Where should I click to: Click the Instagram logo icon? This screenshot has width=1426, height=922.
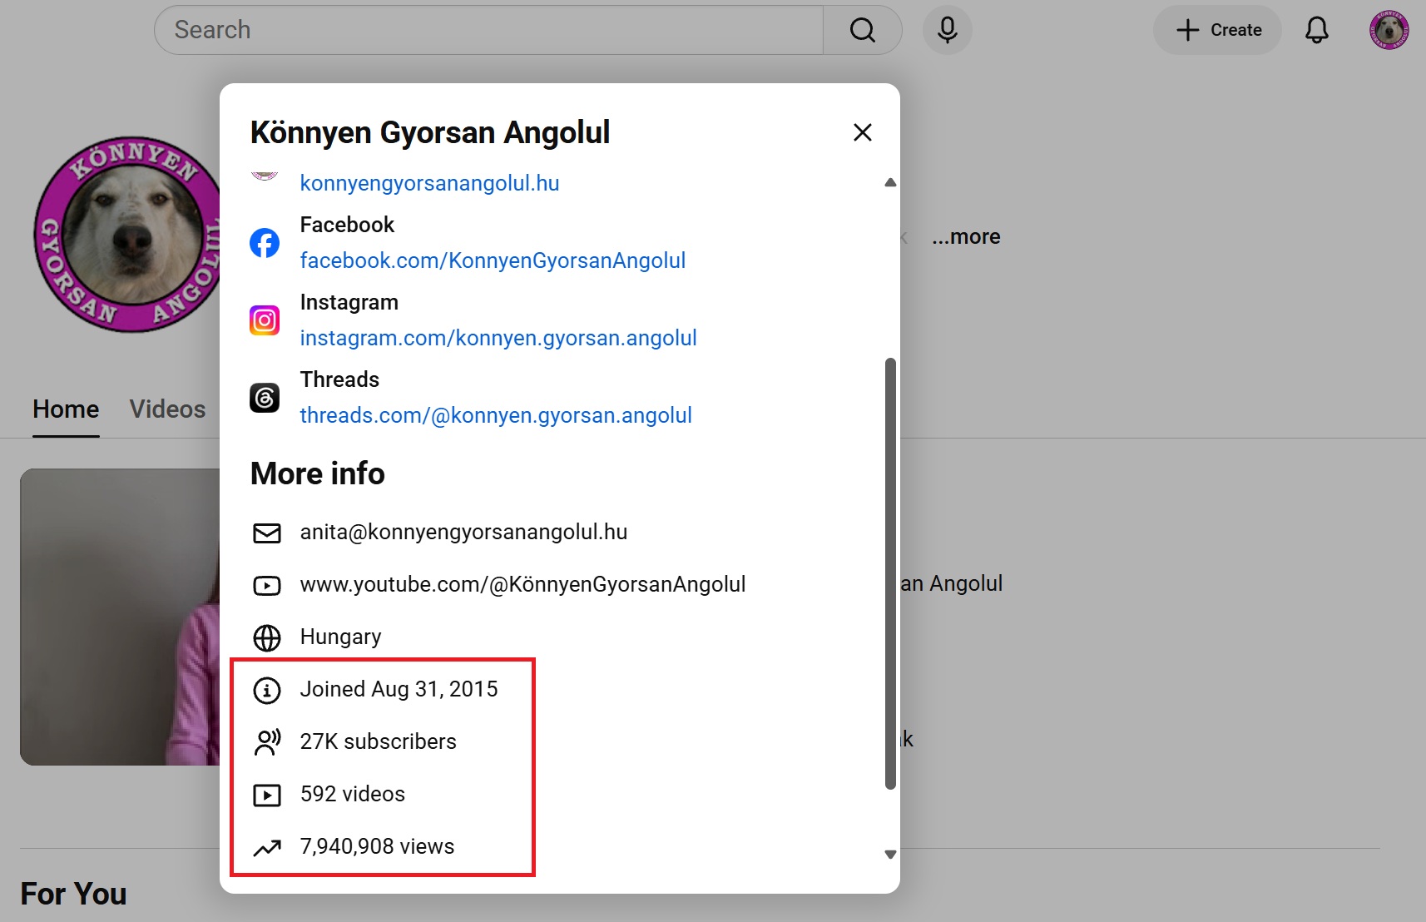(x=265, y=320)
